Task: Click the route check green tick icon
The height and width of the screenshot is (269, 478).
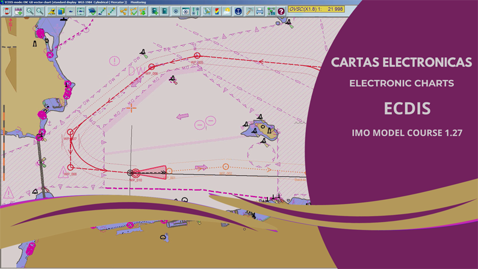Action: click(133, 11)
